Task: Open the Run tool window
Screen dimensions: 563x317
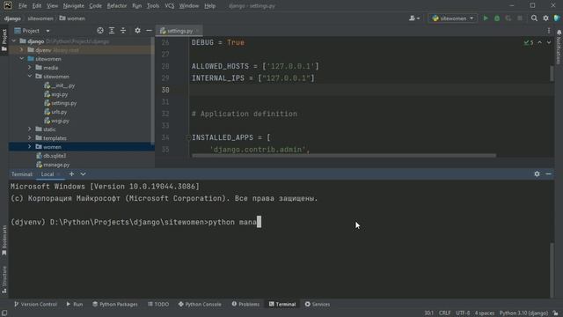Action: [74, 304]
